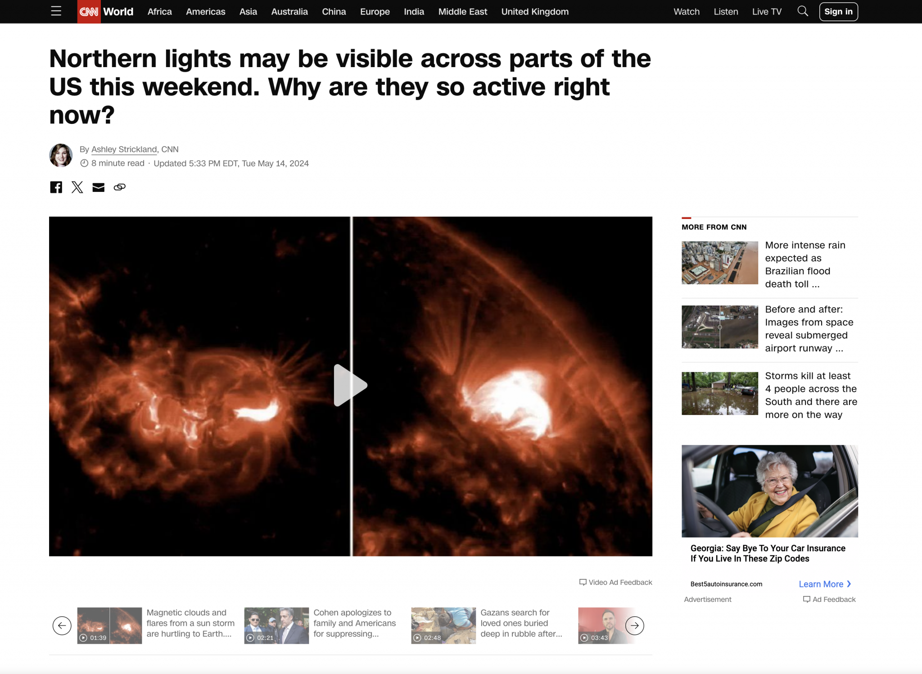Open Ashley Strickland author link
Viewport: 922px width, 674px height.
[124, 149]
